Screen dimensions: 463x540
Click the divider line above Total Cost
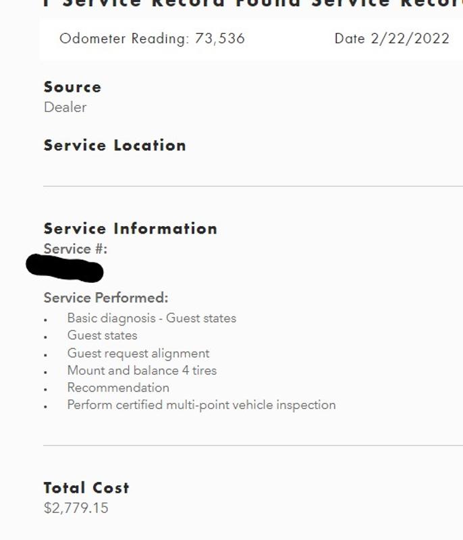tap(253, 446)
